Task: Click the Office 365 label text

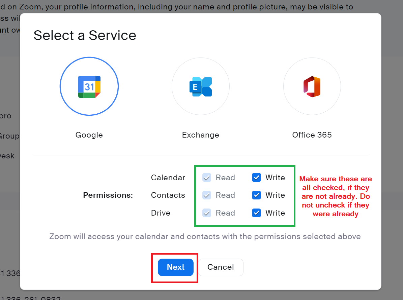Action: pyautogui.click(x=312, y=135)
